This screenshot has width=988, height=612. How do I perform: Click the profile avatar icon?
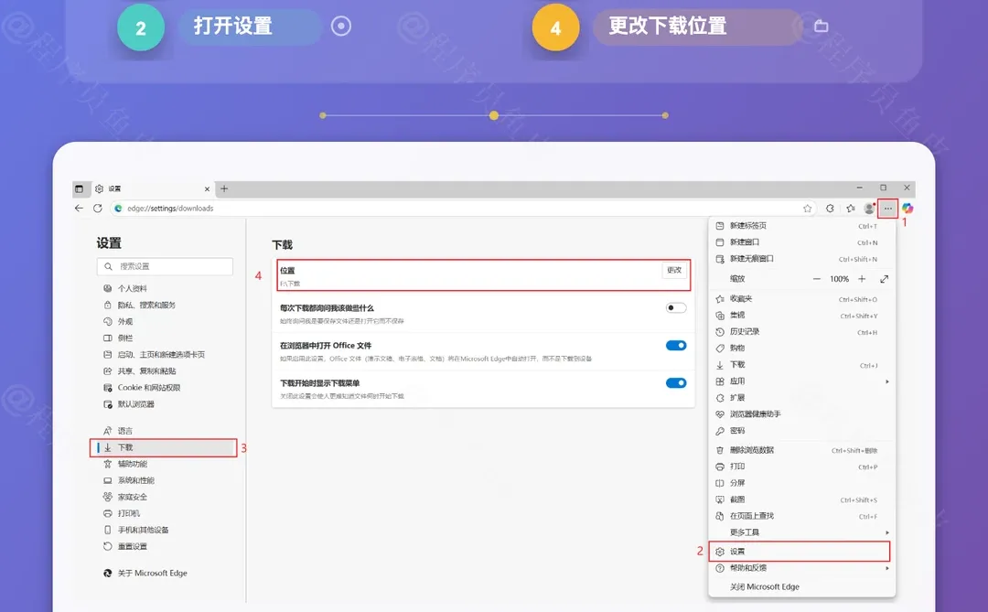870,208
